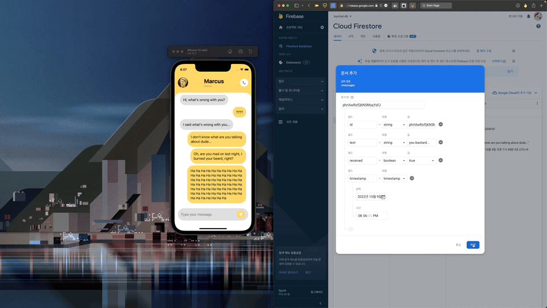
Task: Click the blue save button
Action: 473,245
